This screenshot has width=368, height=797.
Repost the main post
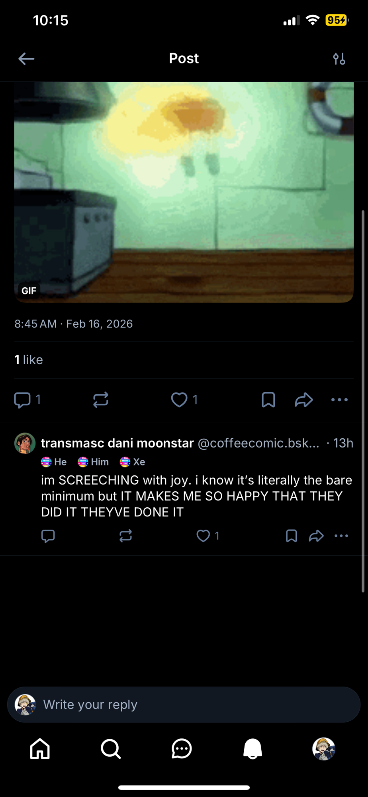(101, 400)
